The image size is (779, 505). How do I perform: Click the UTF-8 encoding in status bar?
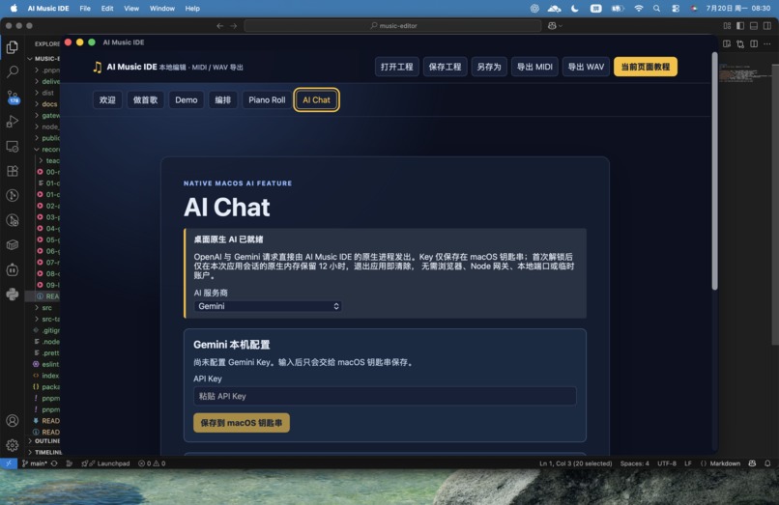[x=667, y=463]
